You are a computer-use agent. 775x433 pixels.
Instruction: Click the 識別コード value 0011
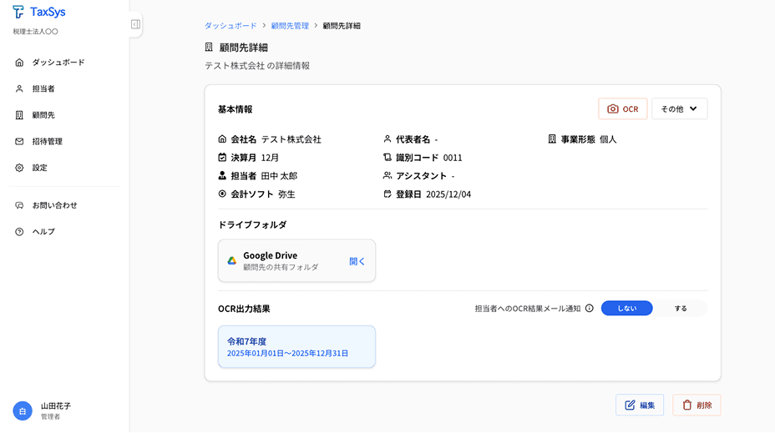[x=453, y=158]
